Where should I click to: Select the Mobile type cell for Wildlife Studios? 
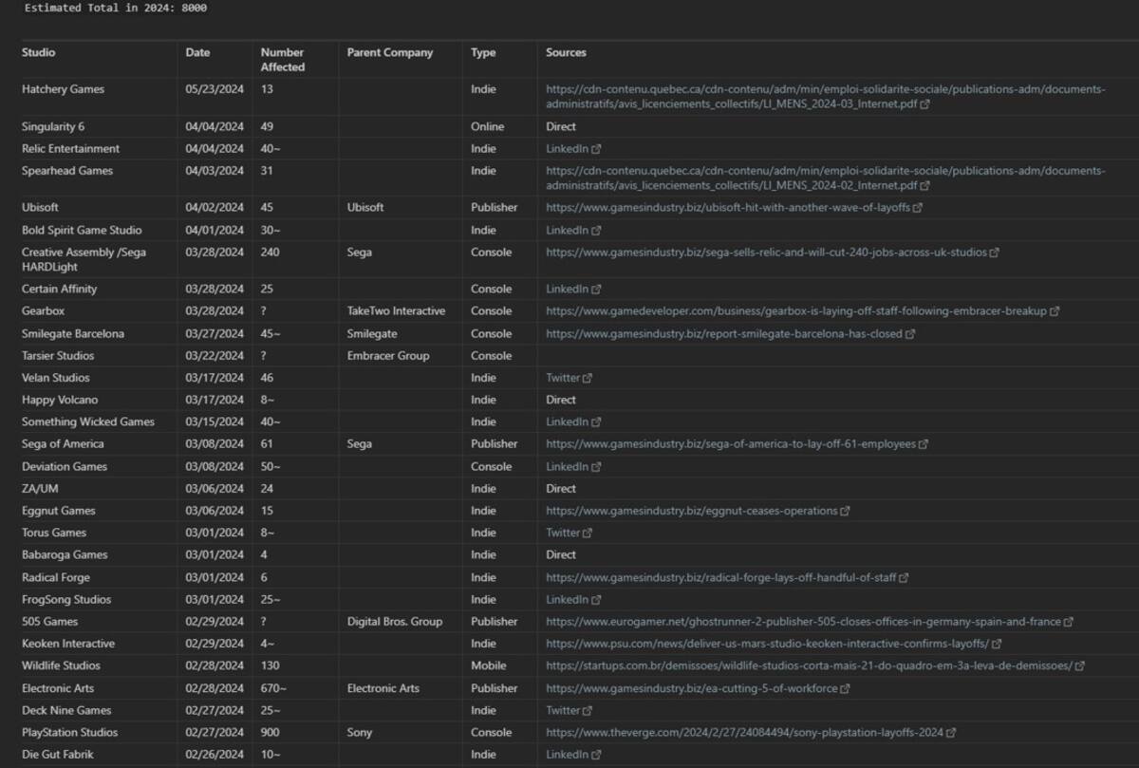(x=489, y=666)
